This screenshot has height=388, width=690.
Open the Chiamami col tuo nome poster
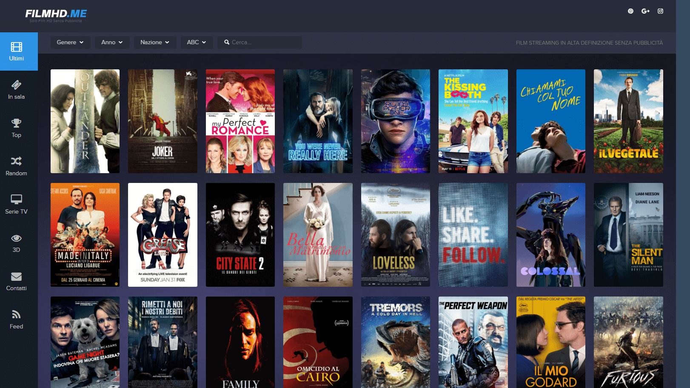551,121
